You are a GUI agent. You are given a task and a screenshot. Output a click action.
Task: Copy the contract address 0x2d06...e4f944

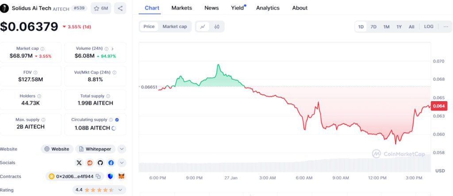click(x=98, y=177)
